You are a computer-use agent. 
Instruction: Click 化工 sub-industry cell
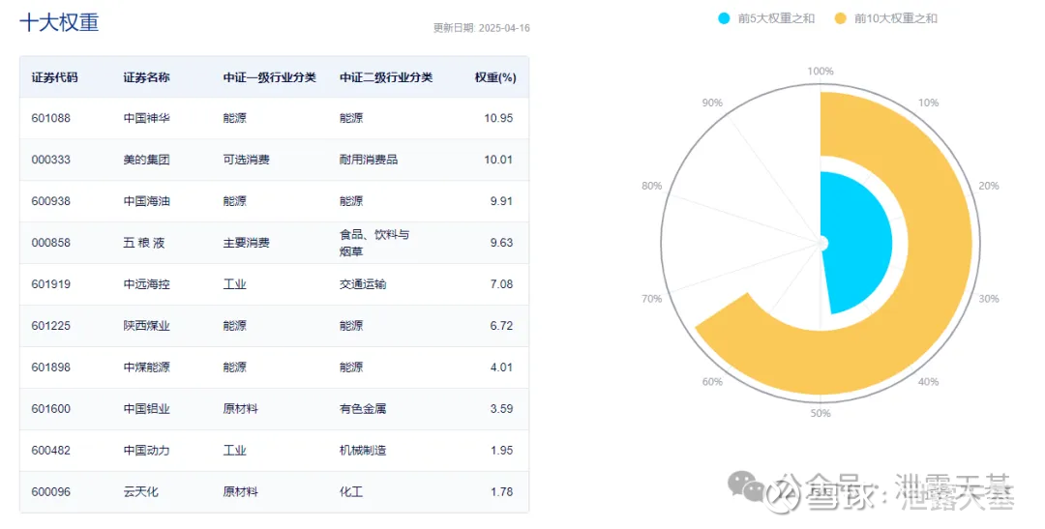click(351, 491)
